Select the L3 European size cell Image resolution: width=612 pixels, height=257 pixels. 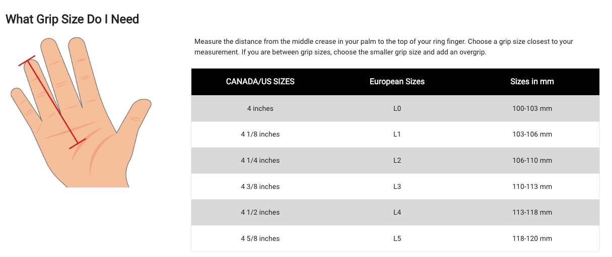tap(397, 186)
